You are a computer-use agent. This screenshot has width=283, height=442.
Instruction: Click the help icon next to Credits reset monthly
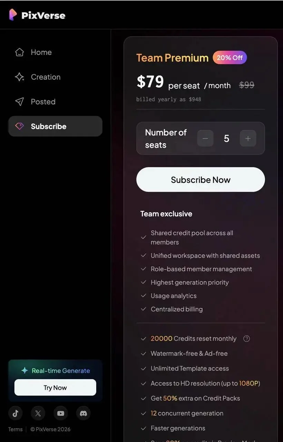click(x=246, y=339)
